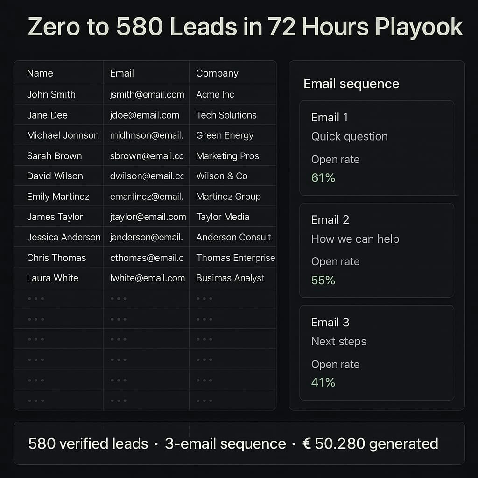Click jdoe@email.com email address
This screenshot has height=478, width=478.
(145, 115)
